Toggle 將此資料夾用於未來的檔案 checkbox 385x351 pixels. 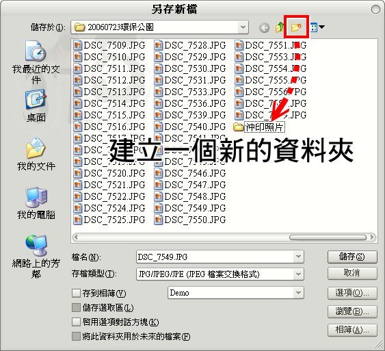point(76,337)
